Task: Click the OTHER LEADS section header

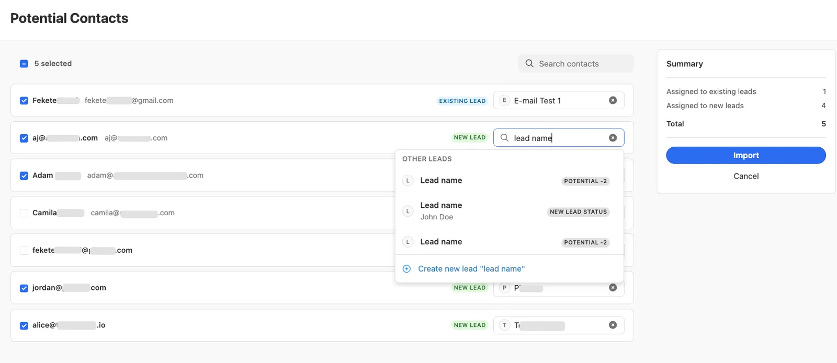Action: tap(427, 159)
